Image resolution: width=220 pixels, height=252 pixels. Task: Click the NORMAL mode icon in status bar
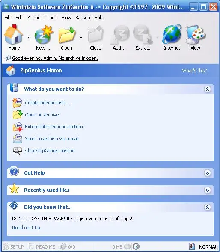click(x=192, y=246)
